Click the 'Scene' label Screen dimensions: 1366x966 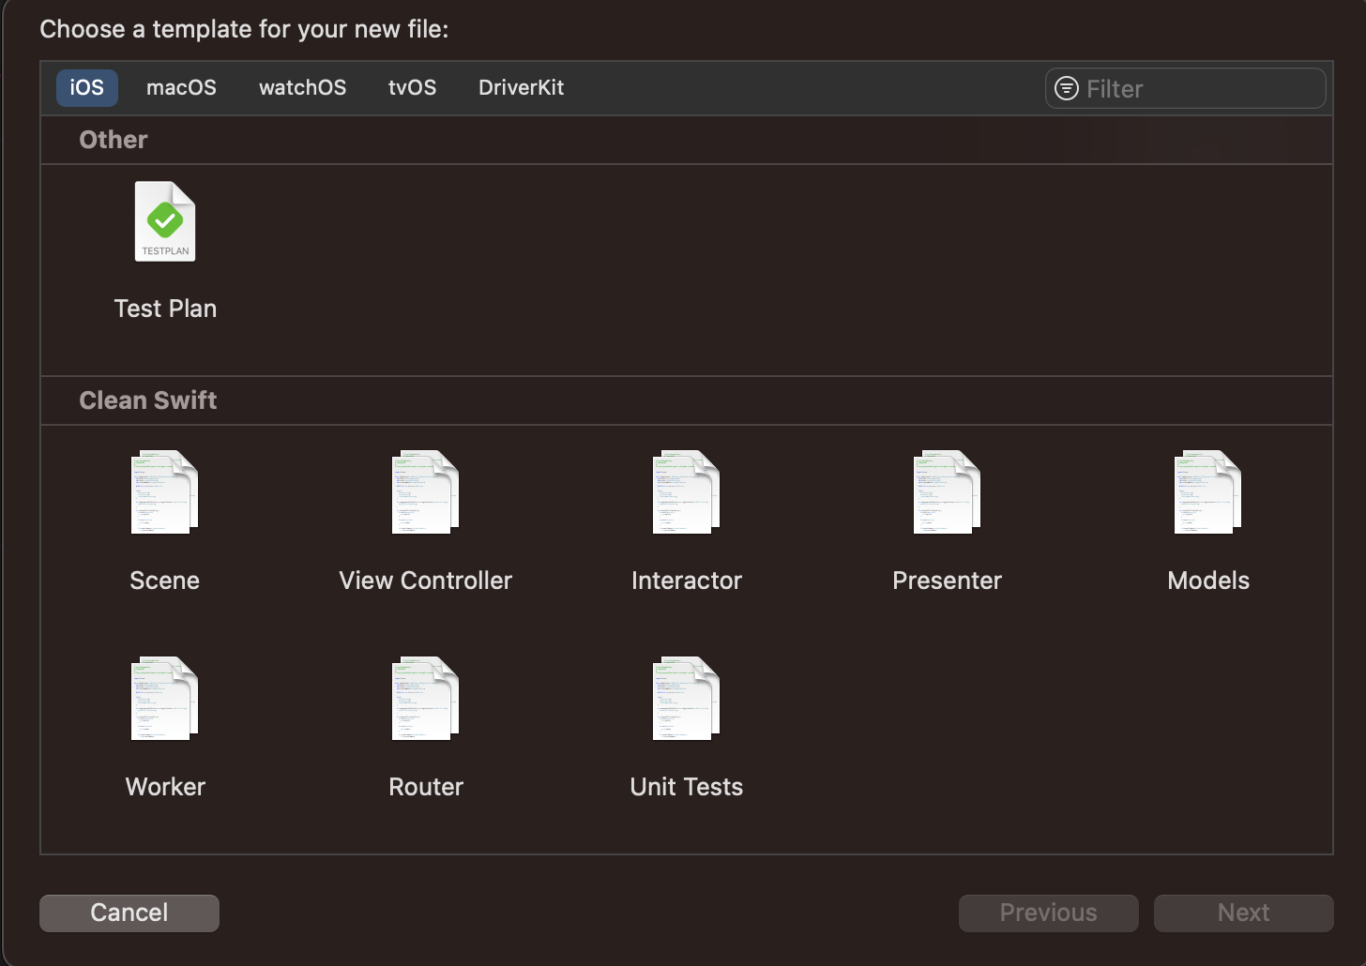click(x=165, y=581)
